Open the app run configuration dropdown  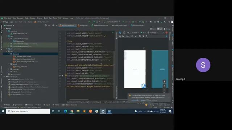[x=96, y=22]
